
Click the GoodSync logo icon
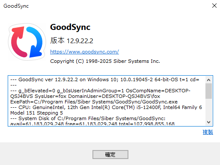[x=27, y=42]
